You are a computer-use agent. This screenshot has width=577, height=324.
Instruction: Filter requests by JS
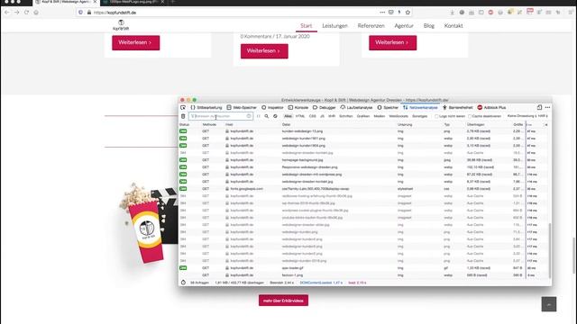point(322,116)
